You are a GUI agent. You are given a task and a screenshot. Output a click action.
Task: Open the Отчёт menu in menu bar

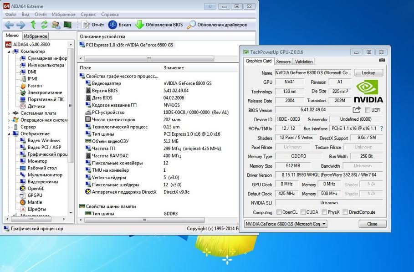[41, 15]
